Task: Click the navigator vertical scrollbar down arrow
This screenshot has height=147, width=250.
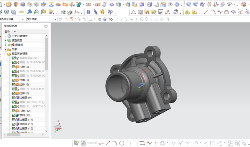Action: [47, 131]
